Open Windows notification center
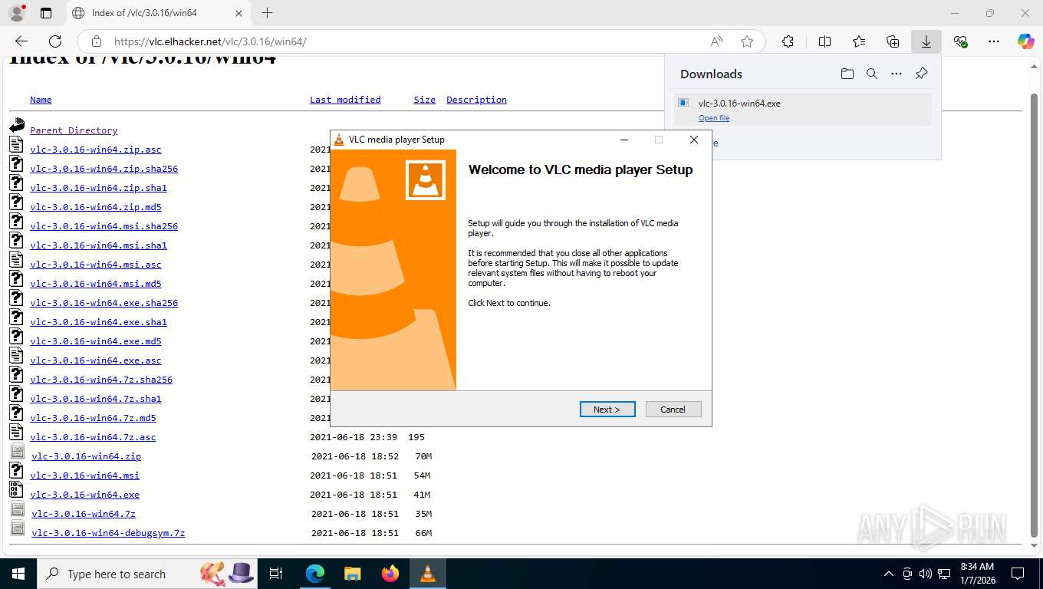This screenshot has width=1043, height=589. [x=1018, y=574]
